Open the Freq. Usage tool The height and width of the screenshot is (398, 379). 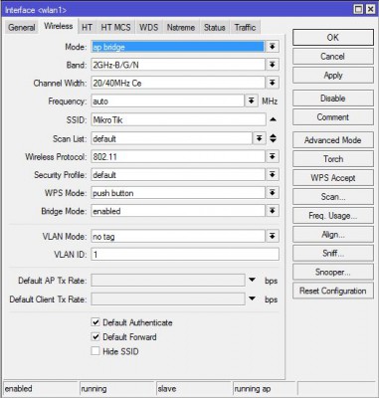click(333, 216)
